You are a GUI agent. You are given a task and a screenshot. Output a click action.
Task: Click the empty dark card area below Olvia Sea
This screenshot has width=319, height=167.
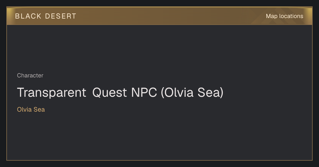159,137
